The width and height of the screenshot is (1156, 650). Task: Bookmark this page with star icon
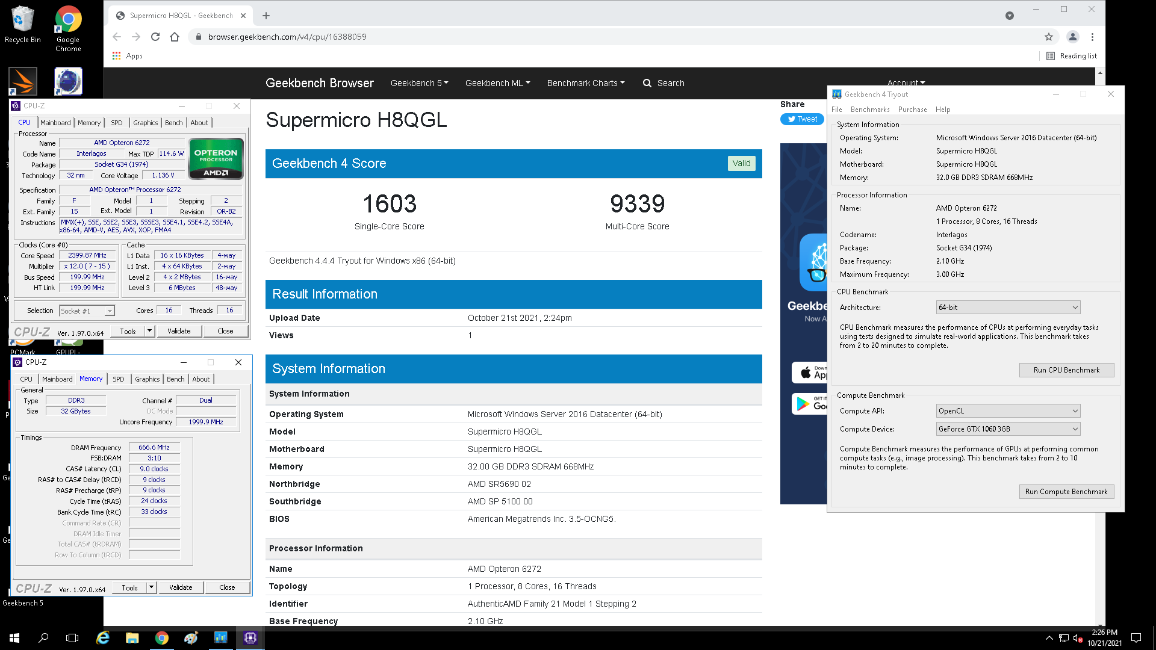(x=1049, y=37)
